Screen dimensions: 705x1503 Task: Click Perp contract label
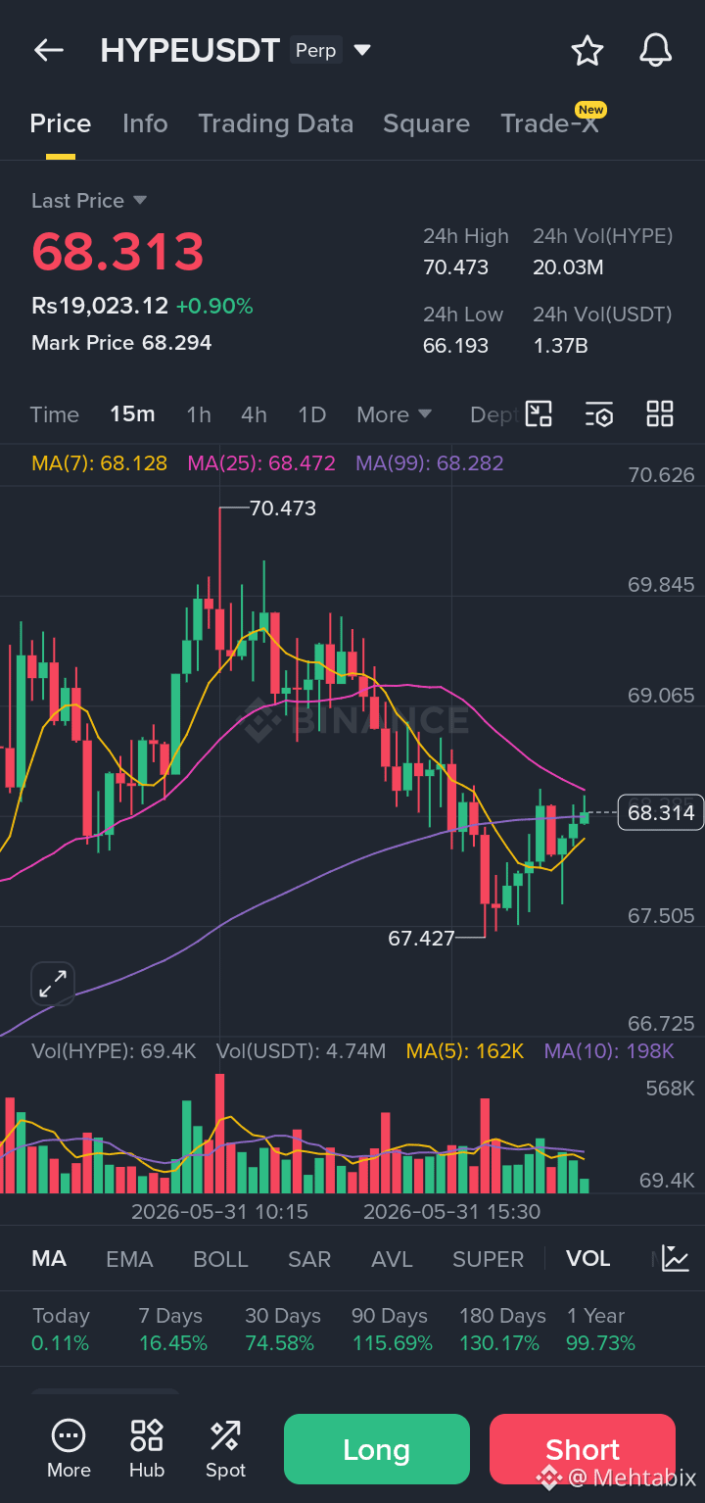315,50
